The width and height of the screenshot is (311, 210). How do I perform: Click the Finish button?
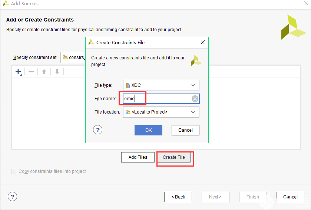pos(253,197)
